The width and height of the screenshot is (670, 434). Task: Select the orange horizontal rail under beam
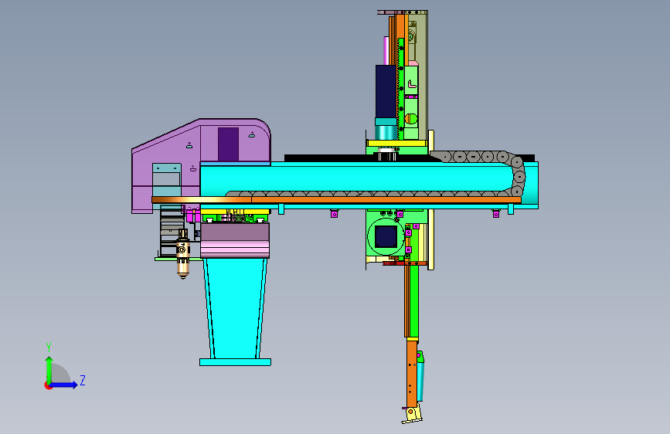pos(336,199)
